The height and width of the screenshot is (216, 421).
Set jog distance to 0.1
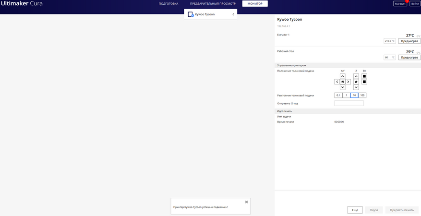coord(338,95)
